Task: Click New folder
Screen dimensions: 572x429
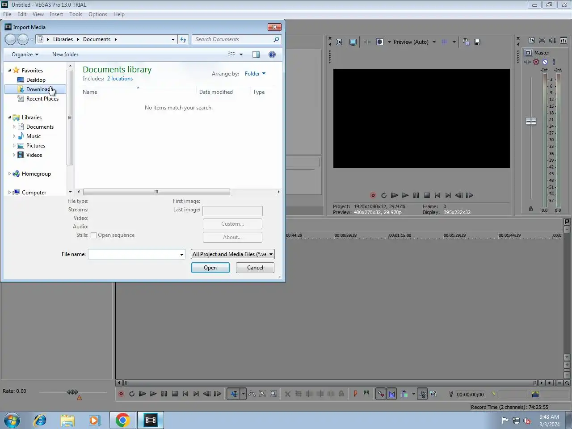Action: pyautogui.click(x=65, y=55)
